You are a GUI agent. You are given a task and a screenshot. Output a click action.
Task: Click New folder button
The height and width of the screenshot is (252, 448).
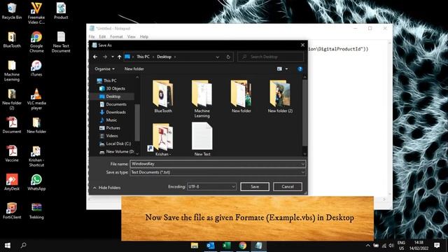134,69
